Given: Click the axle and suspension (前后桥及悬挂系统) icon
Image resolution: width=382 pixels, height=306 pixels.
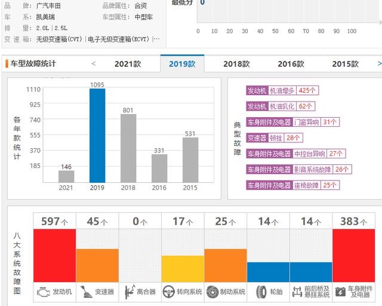Looking at the screenshot, I should [297, 292].
